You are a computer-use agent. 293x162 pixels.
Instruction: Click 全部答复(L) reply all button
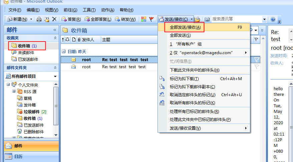coord(98,19)
